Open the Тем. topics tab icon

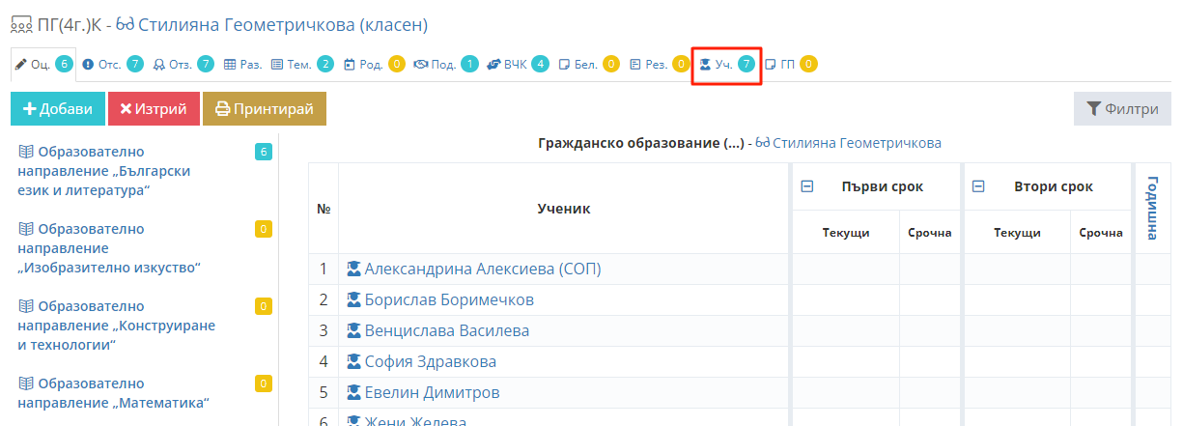pyautogui.click(x=278, y=65)
